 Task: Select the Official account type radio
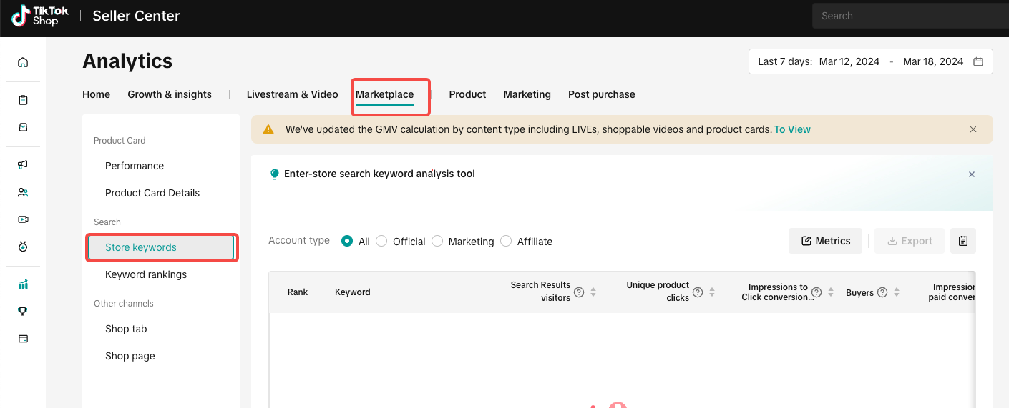click(381, 242)
